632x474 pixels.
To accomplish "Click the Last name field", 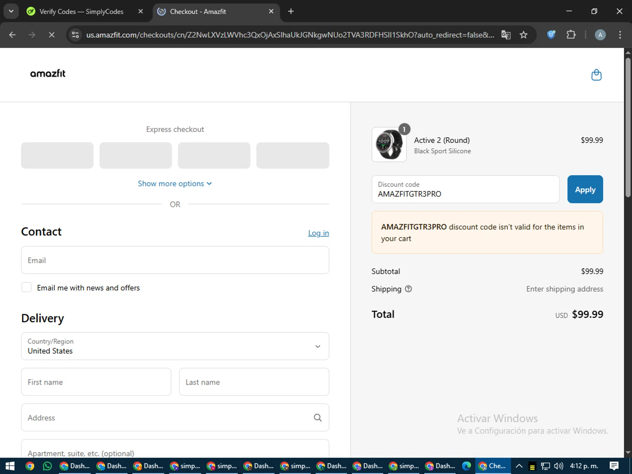I will click(x=254, y=382).
